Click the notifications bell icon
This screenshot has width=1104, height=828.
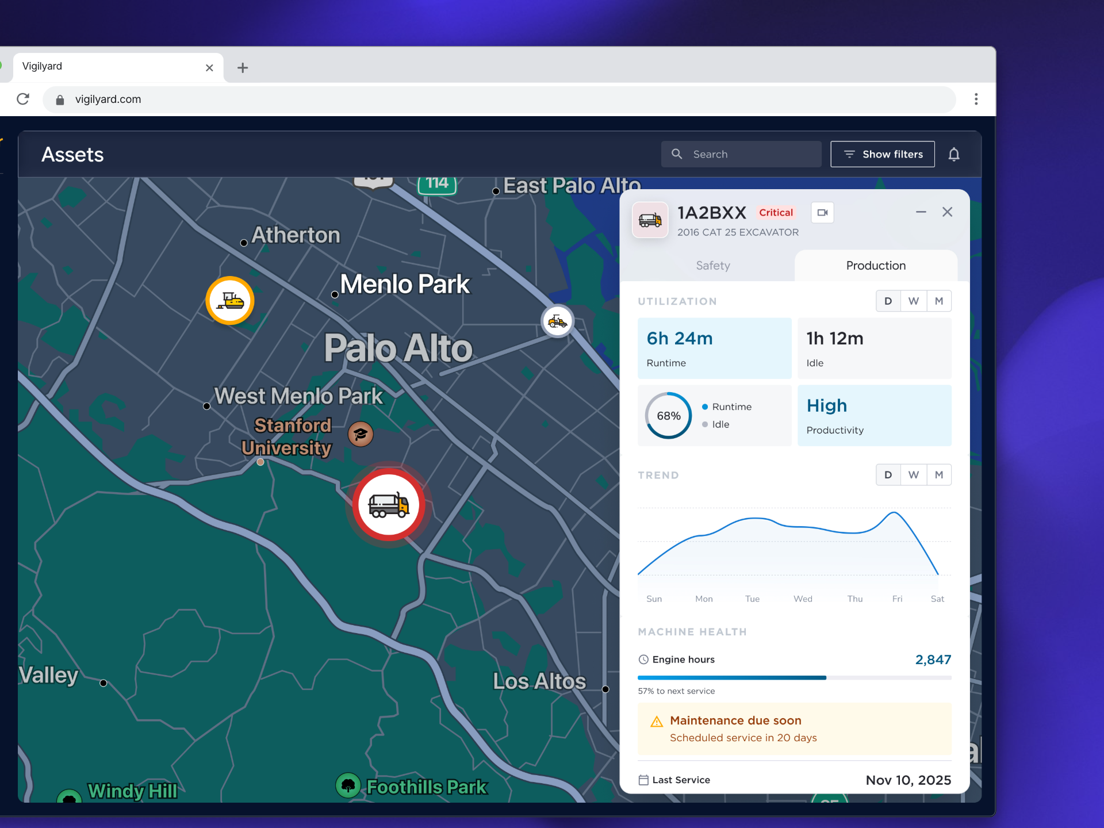(x=954, y=154)
